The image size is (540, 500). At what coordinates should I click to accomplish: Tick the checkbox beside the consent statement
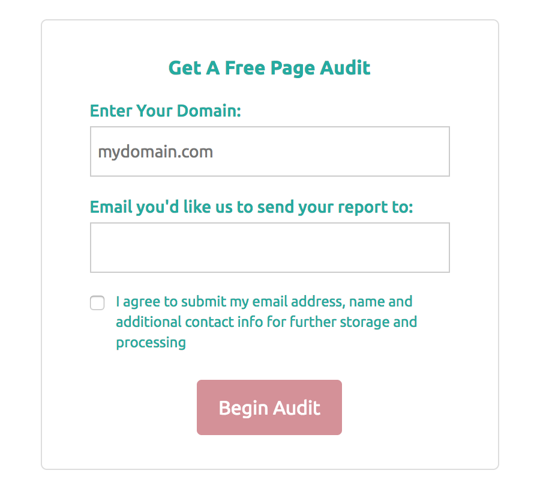[x=97, y=303]
